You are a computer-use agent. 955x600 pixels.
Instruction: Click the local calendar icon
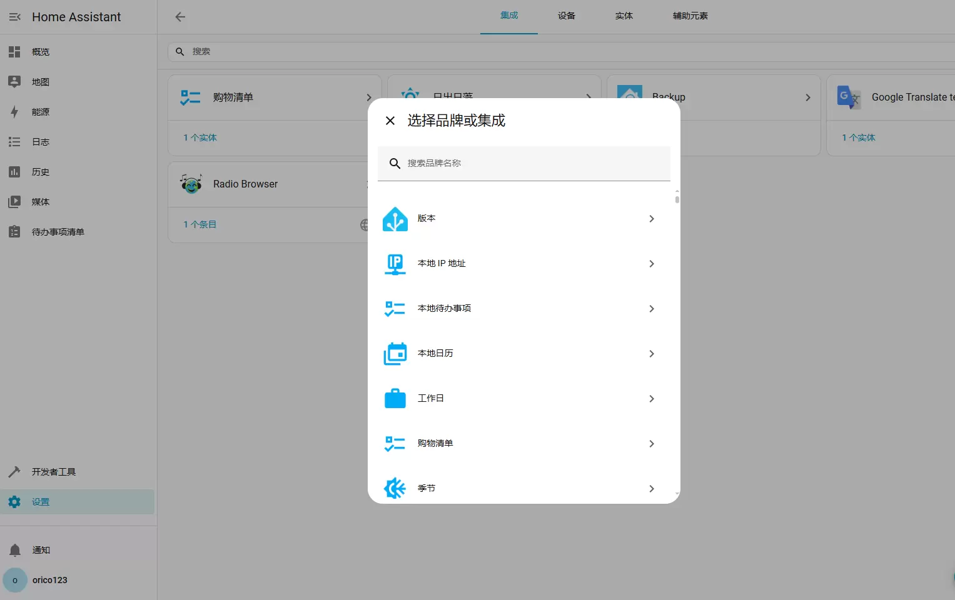click(395, 354)
